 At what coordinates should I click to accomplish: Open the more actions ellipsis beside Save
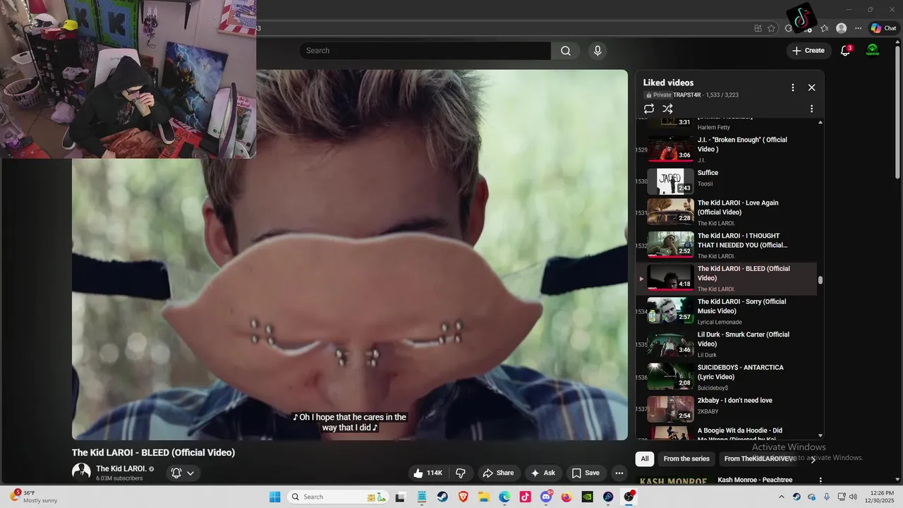[x=619, y=473]
